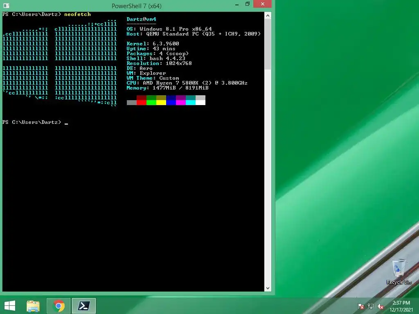The image size is (419, 314).
Task: Click the 'Shell: bash 4.4.23' line
Action: [156, 58]
